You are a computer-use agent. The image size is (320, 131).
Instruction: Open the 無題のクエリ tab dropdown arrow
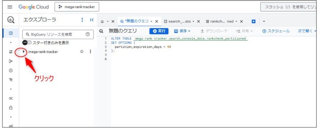151,21
